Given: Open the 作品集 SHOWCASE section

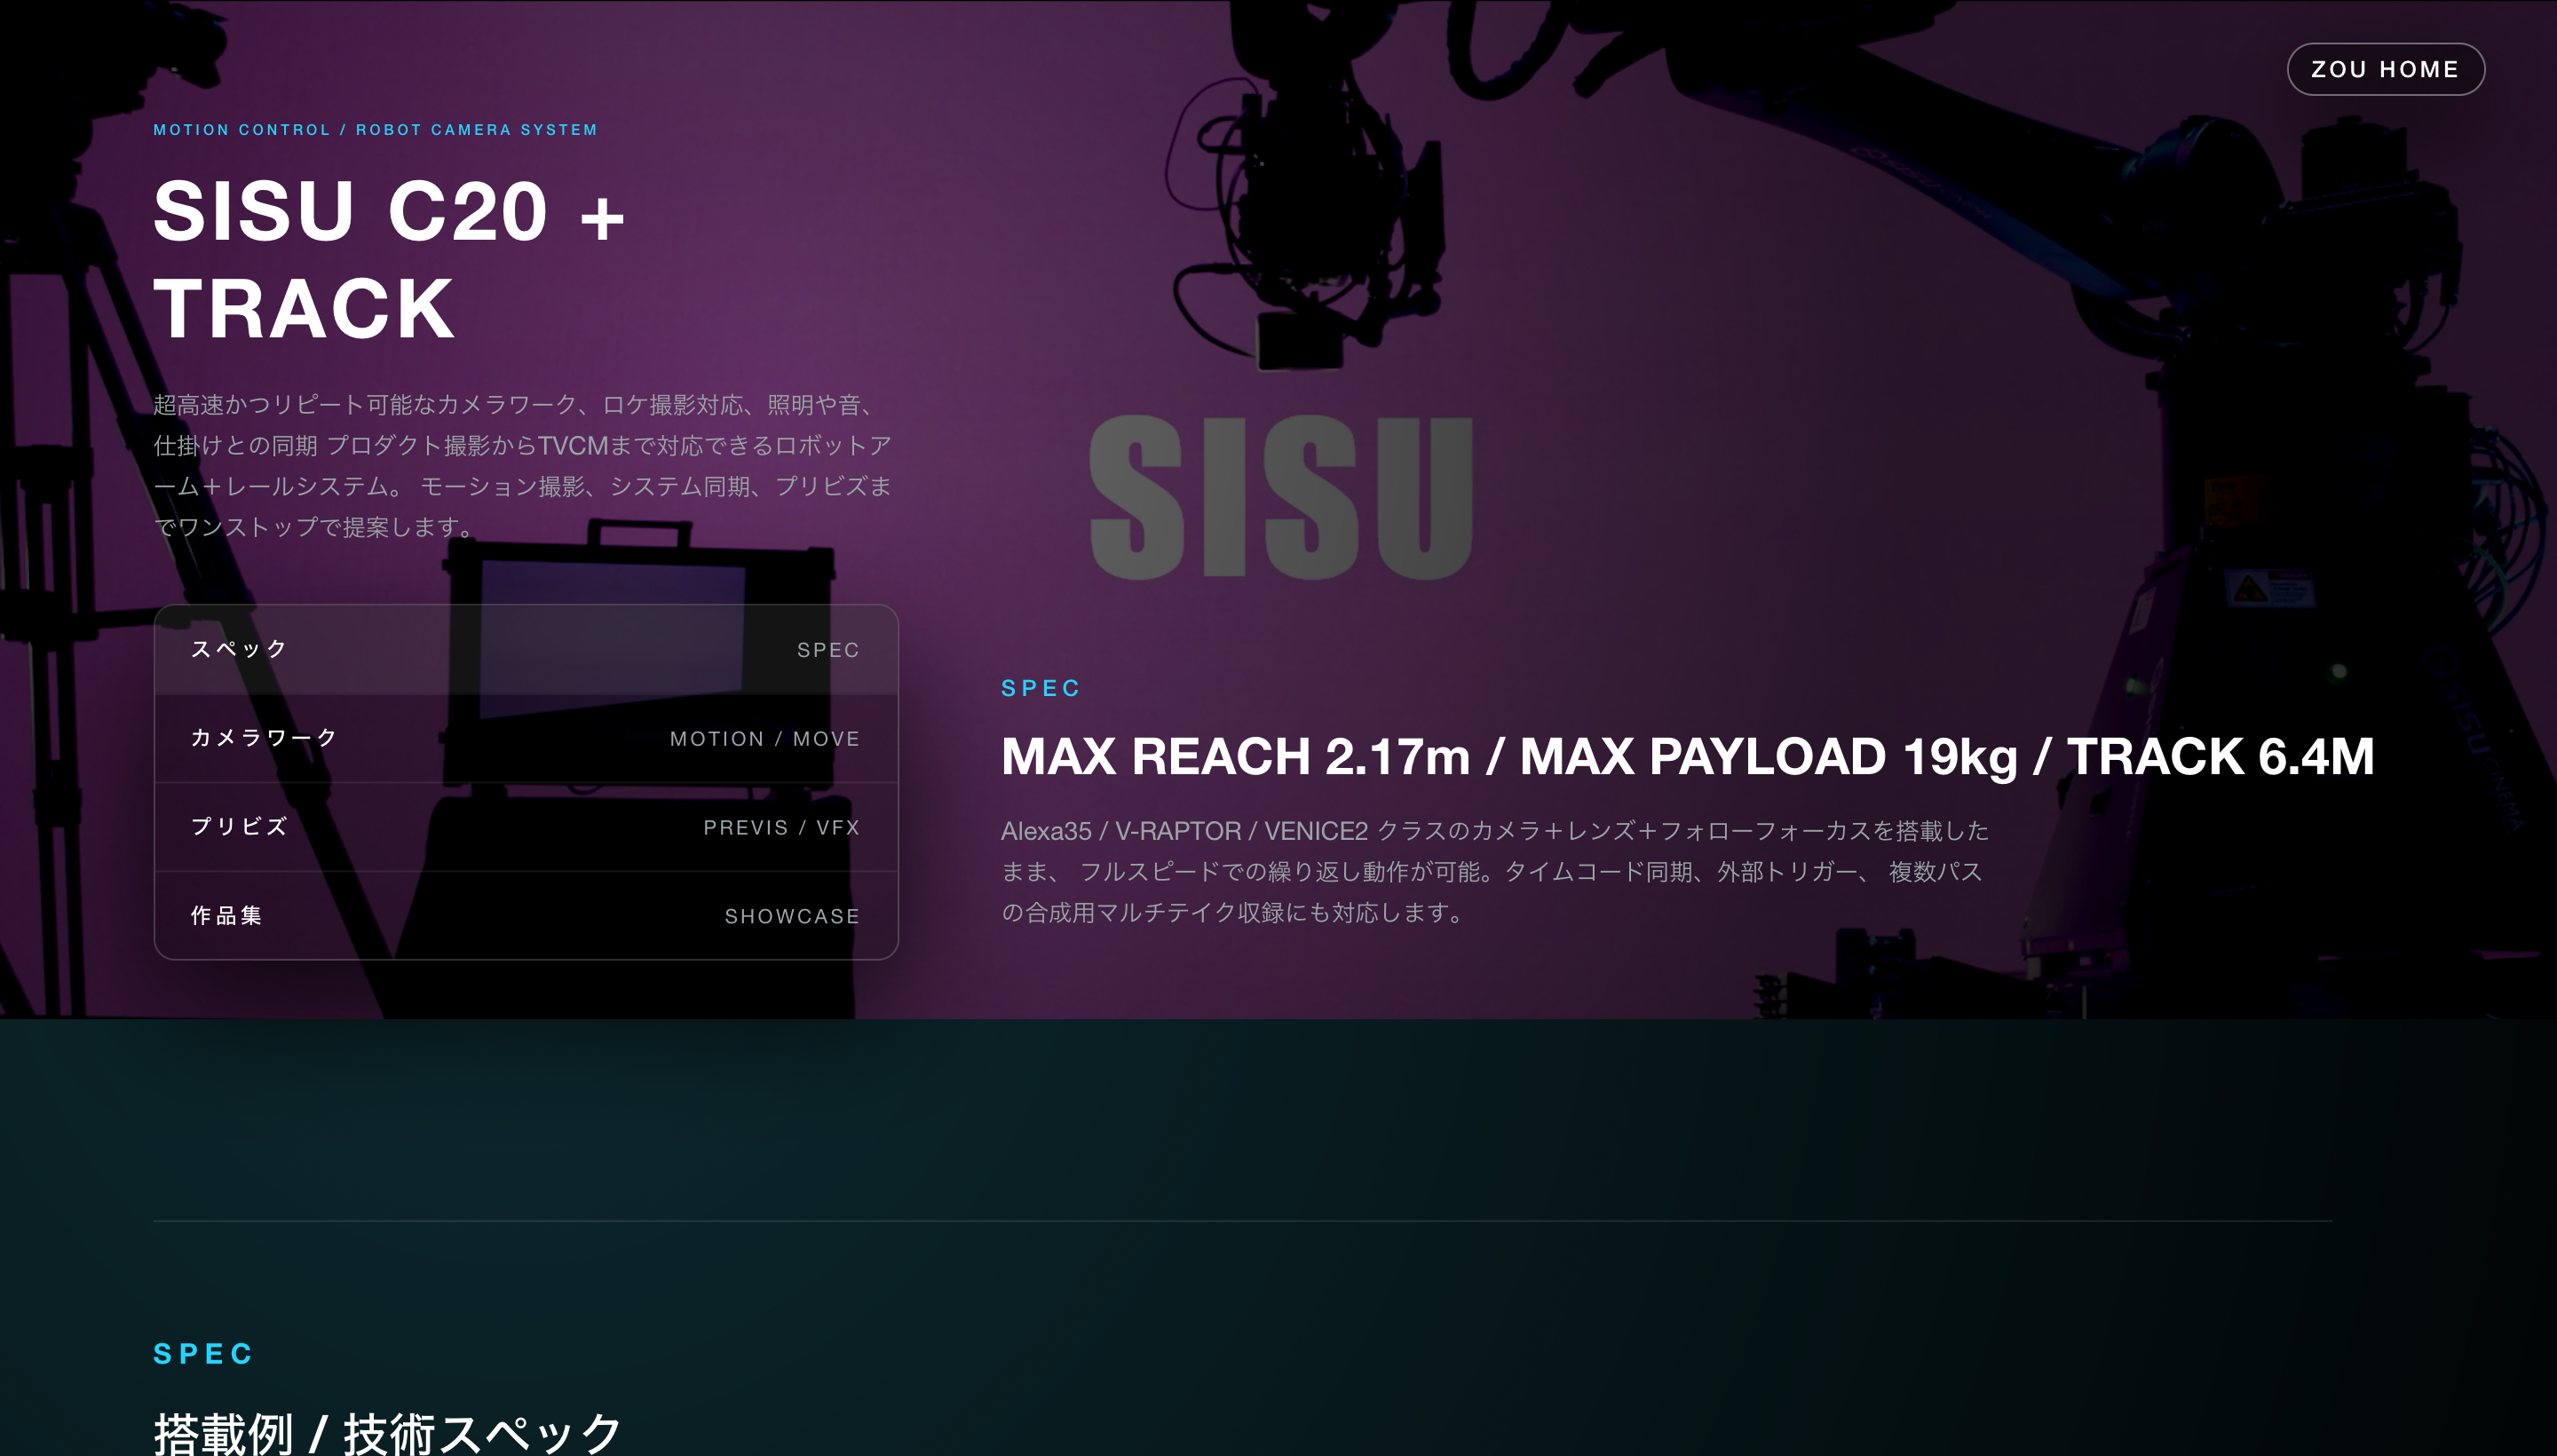Looking at the screenshot, I should coord(525,915).
